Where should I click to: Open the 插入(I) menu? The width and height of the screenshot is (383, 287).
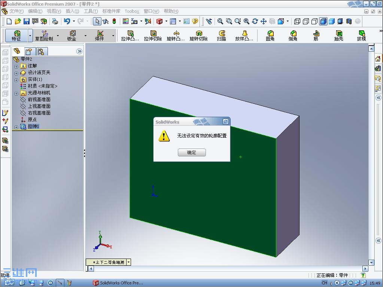[72, 11]
